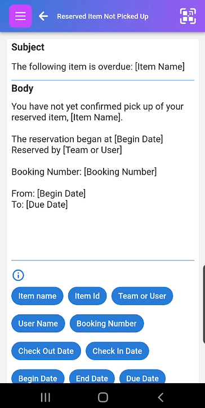
Task: Open Android recent apps
Action: pyautogui.click(x=46, y=397)
